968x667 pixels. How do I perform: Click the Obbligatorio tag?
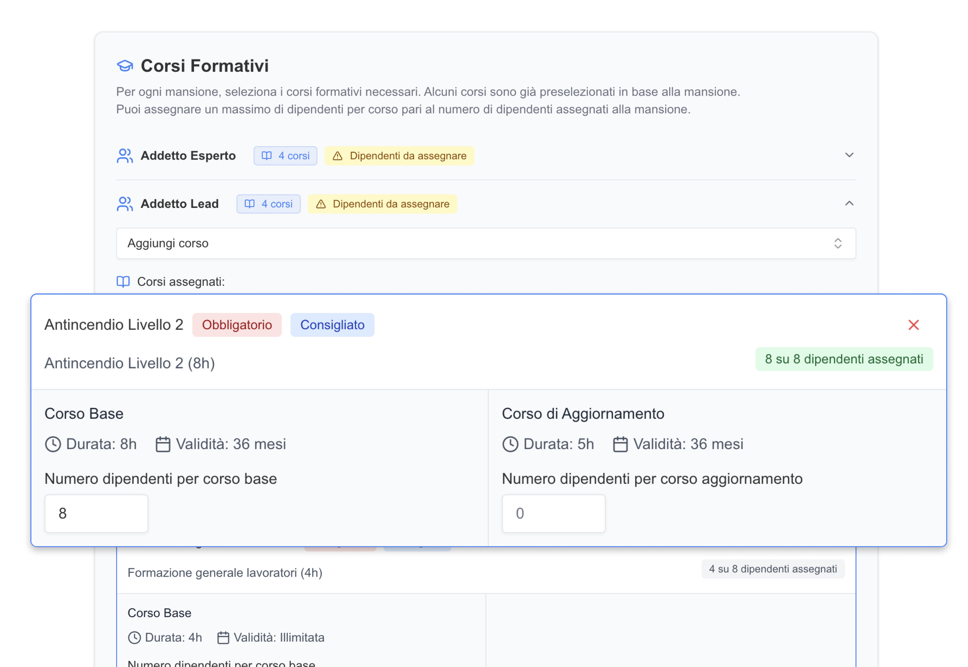pyautogui.click(x=237, y=325)
